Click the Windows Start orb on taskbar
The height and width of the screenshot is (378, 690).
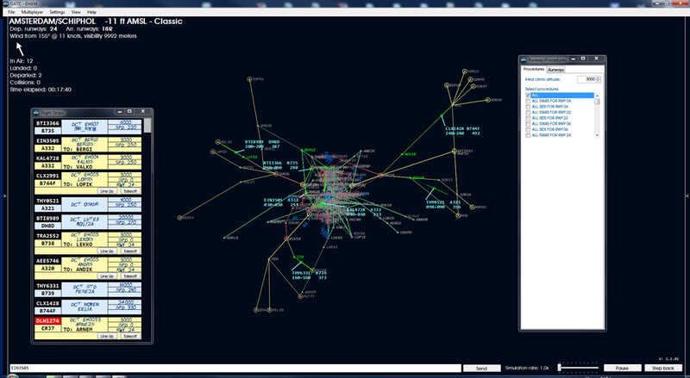(x=12, y=376)
